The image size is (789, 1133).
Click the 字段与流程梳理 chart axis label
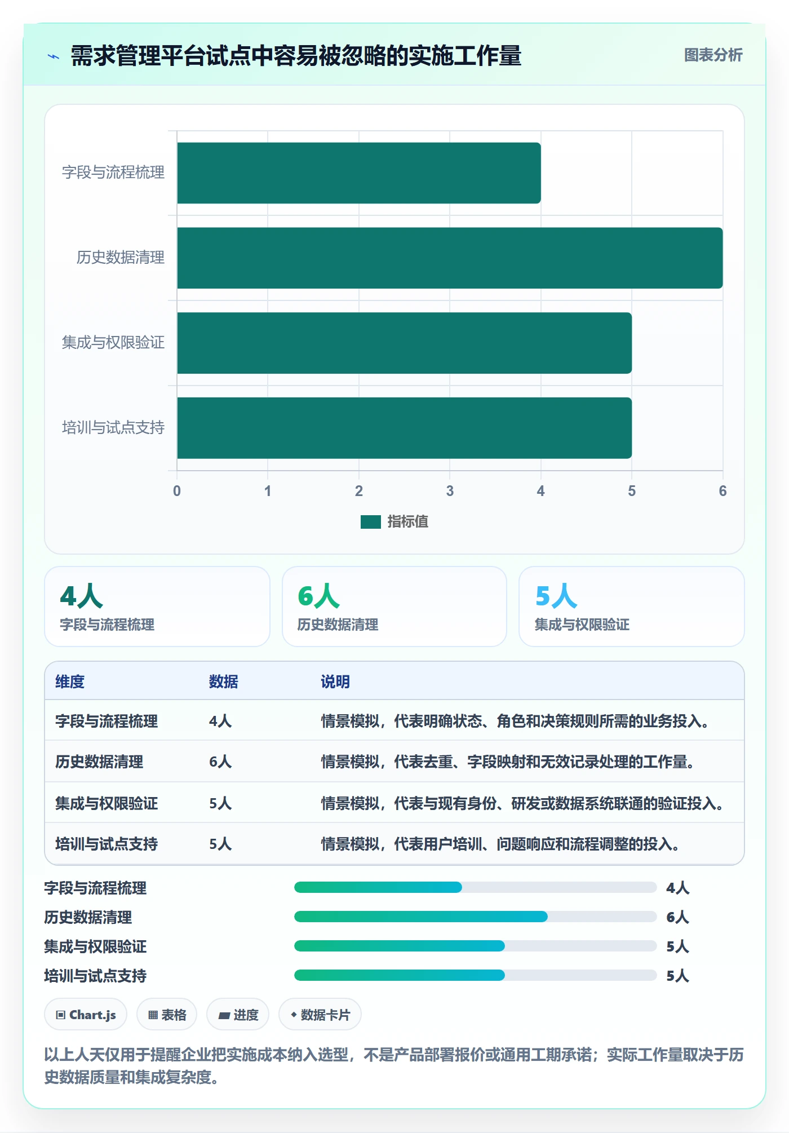click(x=113, y=172)
